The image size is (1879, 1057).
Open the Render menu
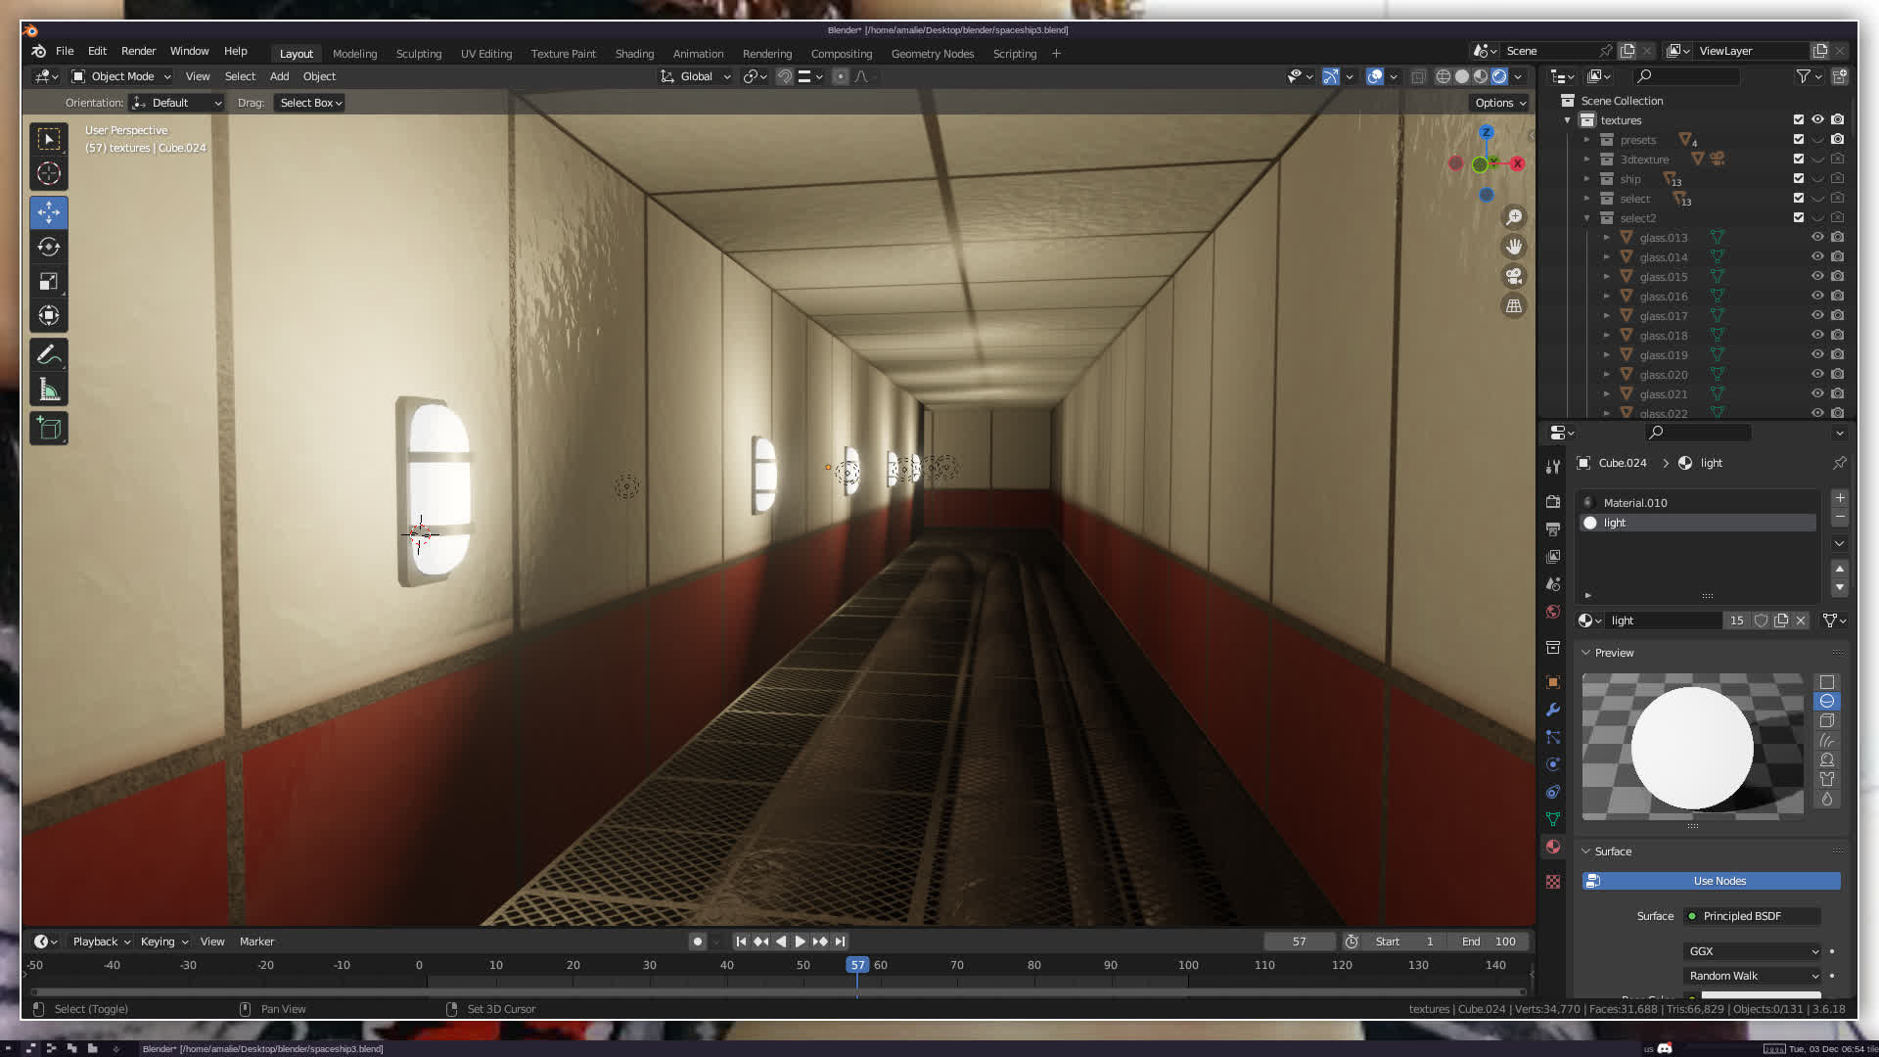coord(138,51)
